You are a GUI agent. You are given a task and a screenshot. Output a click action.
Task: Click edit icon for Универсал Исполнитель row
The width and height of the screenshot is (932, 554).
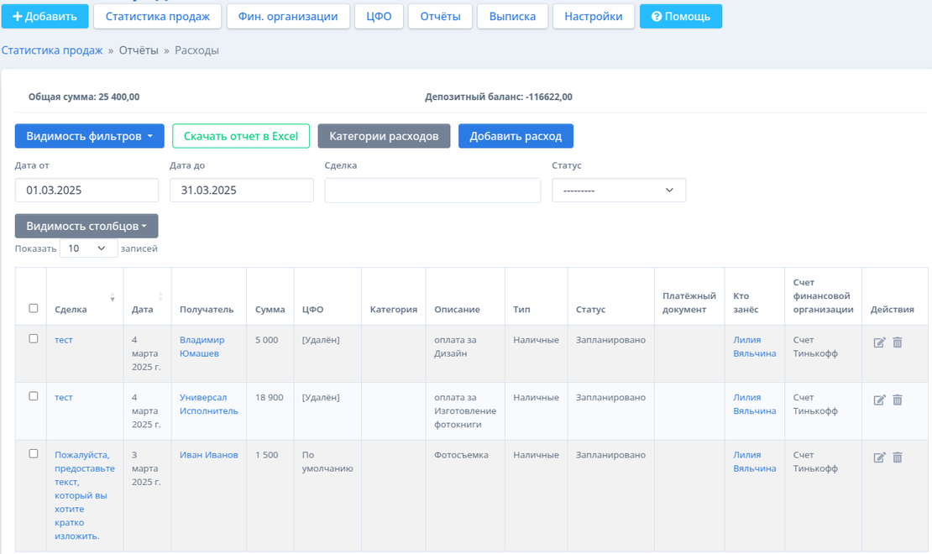click(879, 400)
